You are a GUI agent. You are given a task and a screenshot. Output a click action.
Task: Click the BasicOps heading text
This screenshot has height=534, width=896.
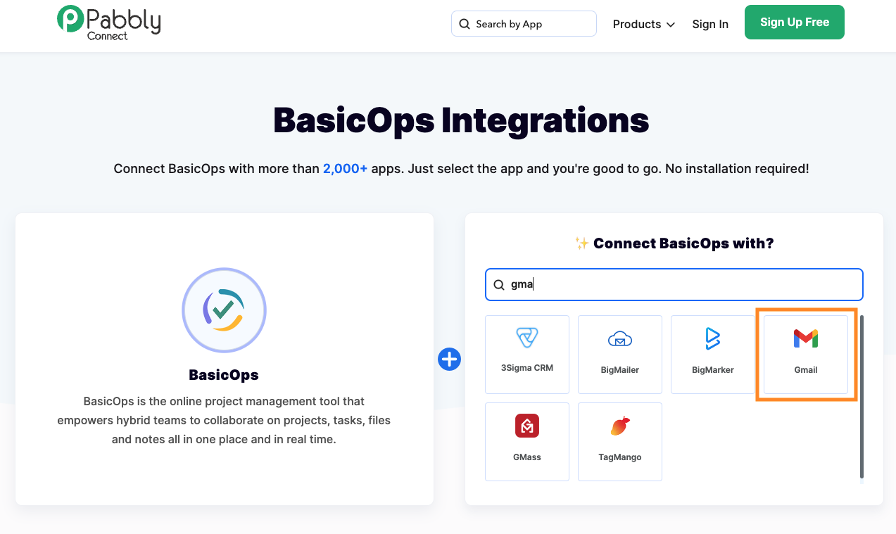point(224,374)
